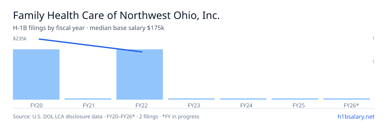Screen dimensions: 388x129
Task: Select the thin FY25 bar
Action: point(295,99)
